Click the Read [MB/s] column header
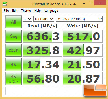 42,26
